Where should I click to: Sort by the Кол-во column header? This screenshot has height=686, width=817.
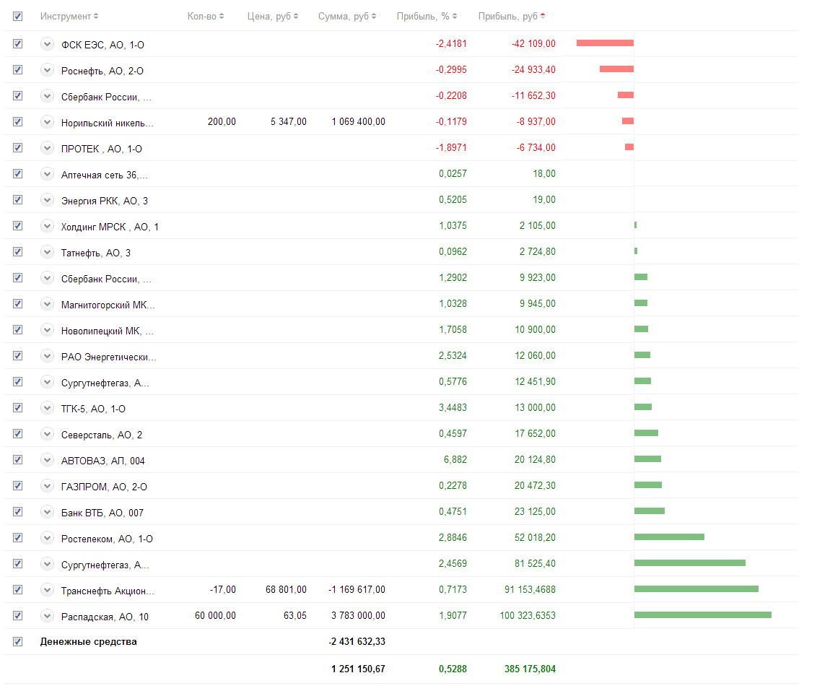(x=206, y=16)
